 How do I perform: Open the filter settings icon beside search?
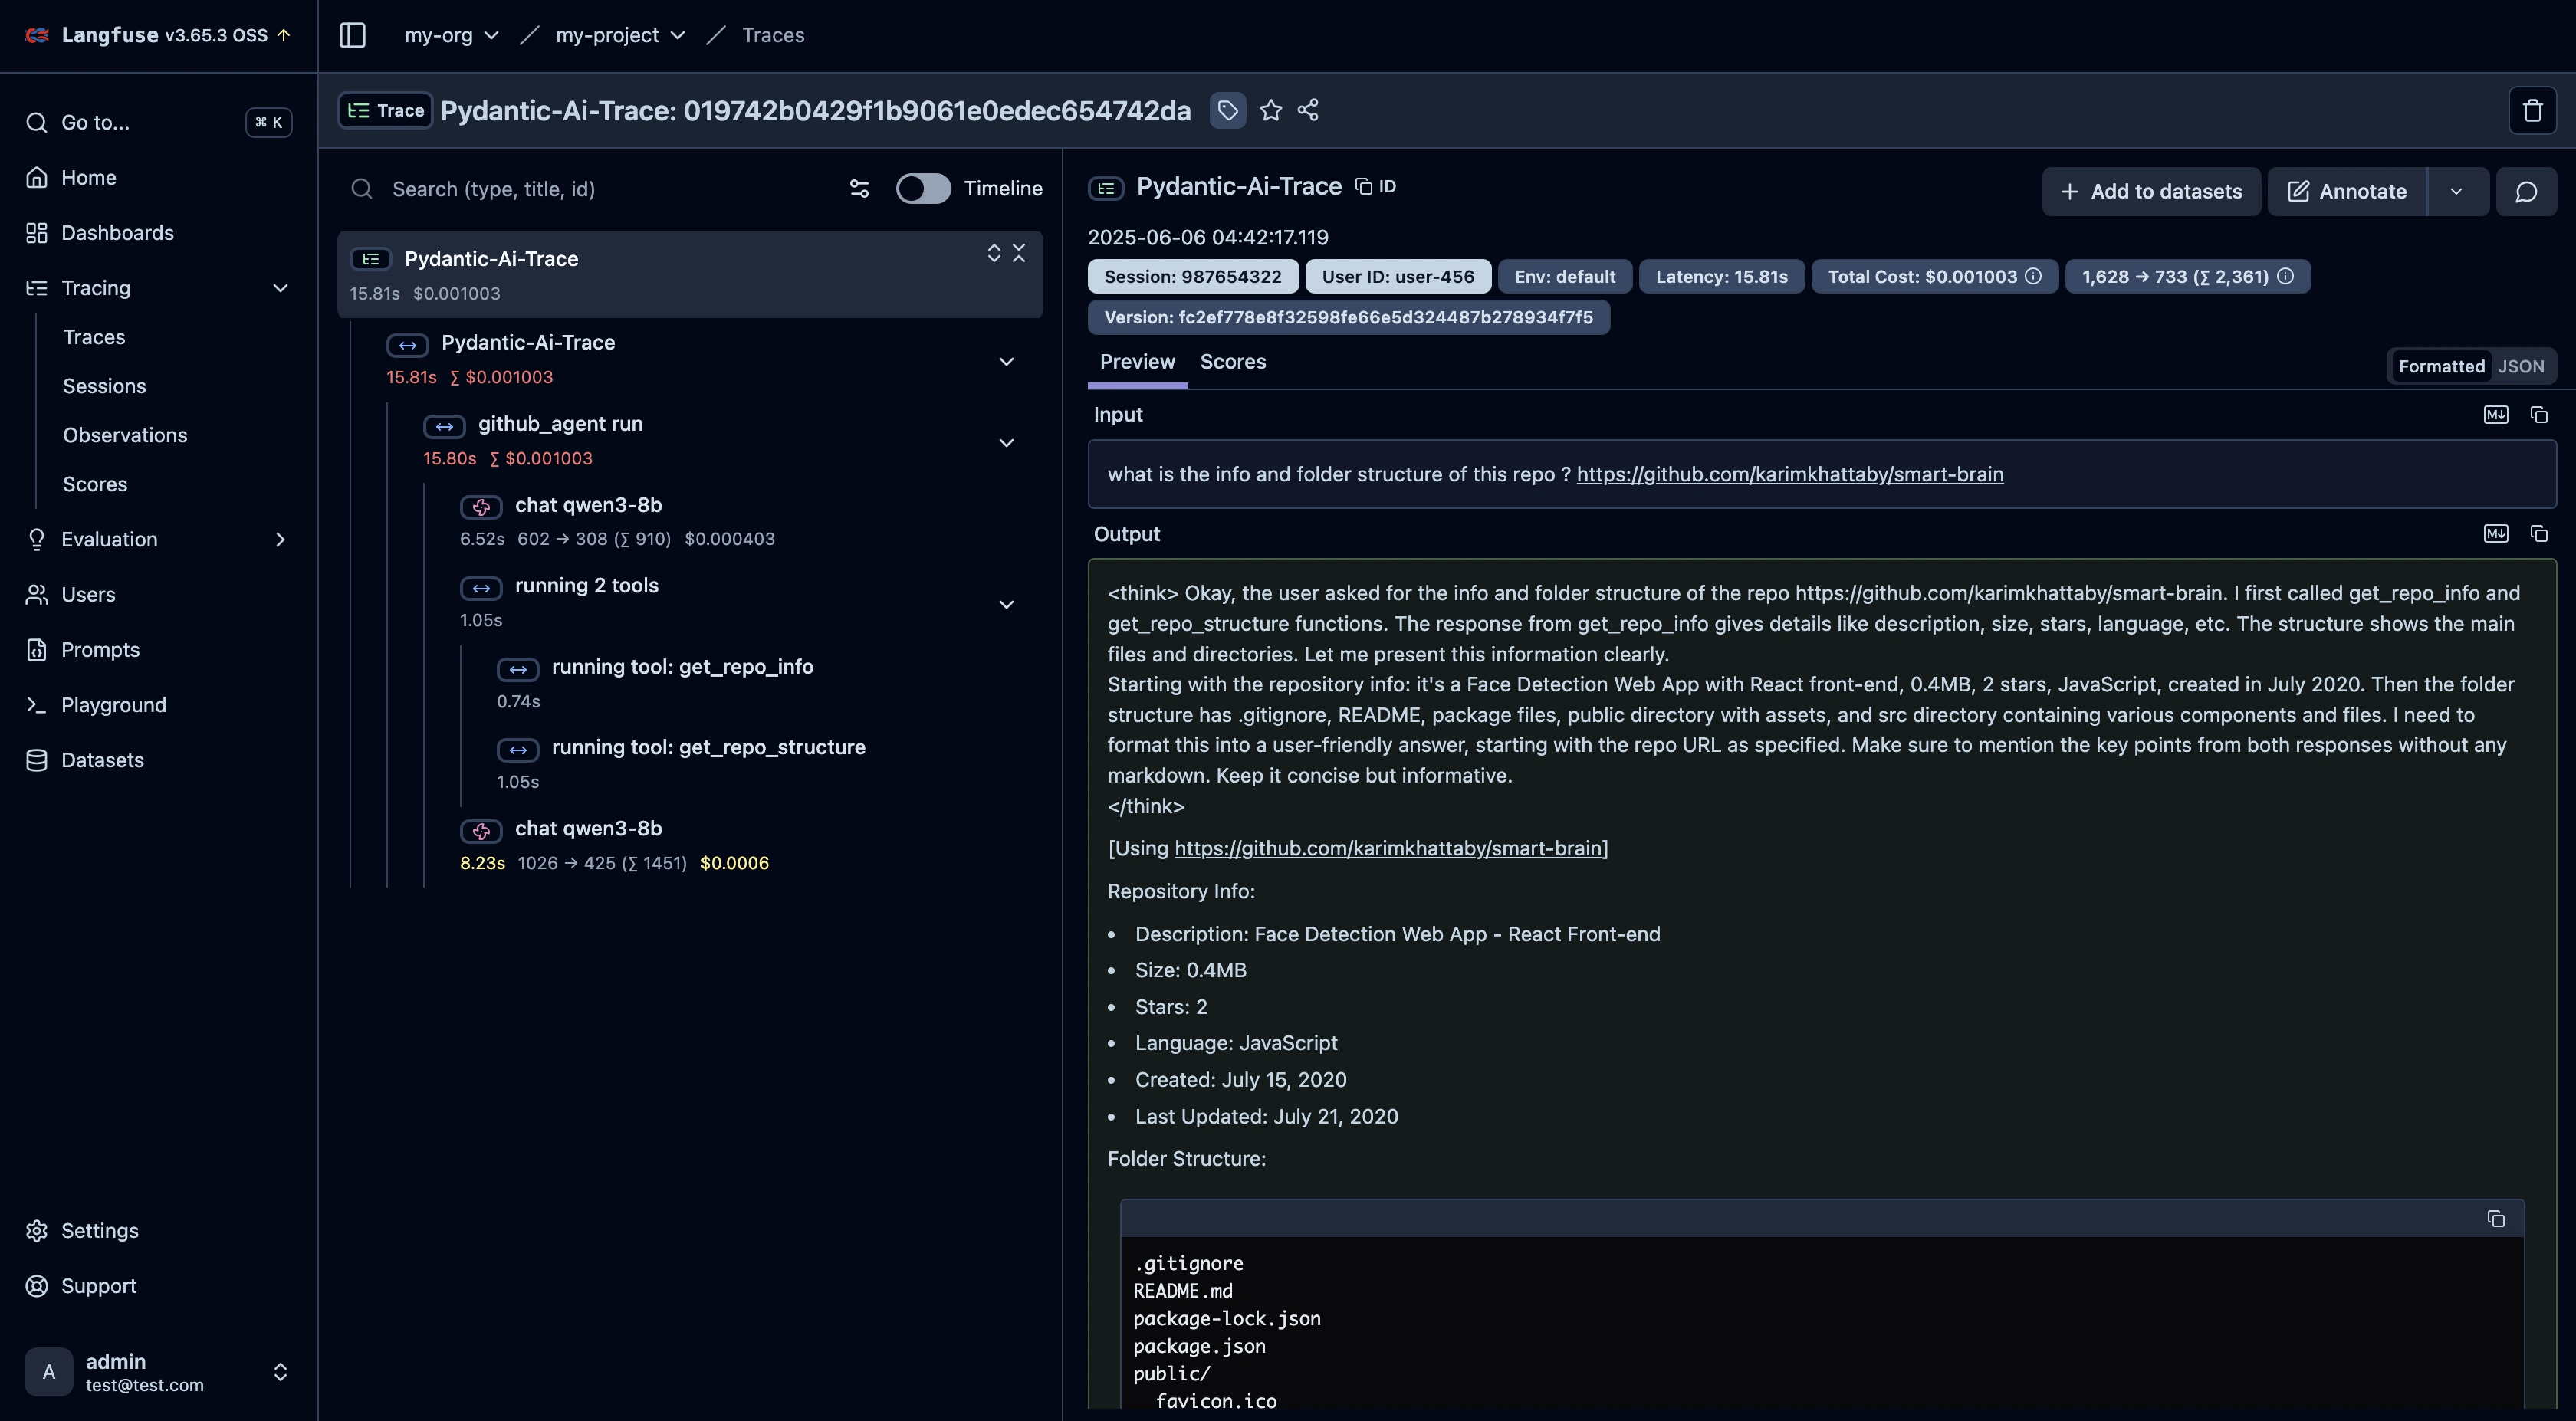(x=859, y=189)
